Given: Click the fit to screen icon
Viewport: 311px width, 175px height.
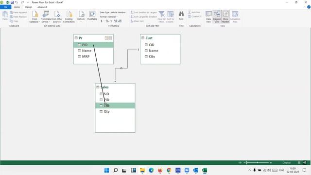Looking at the screenshot, I should click(x=240, y=163).
